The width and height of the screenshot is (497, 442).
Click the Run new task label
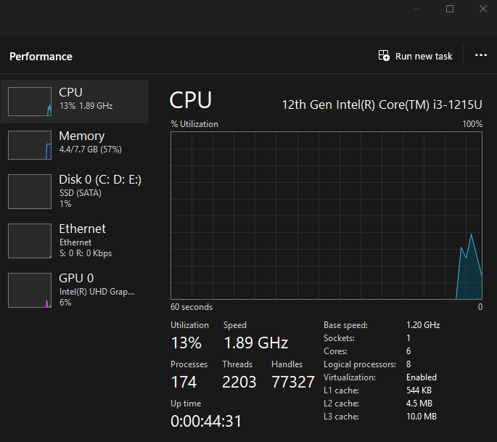pyautogui.click(x=424, y=56)
